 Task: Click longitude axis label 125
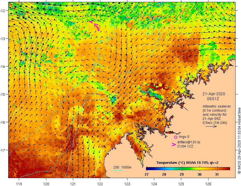tap(181, 184)
